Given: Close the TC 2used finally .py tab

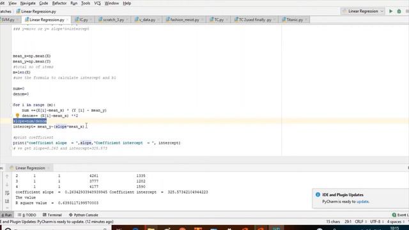Looking at the screenshot, I should point(274,20).
